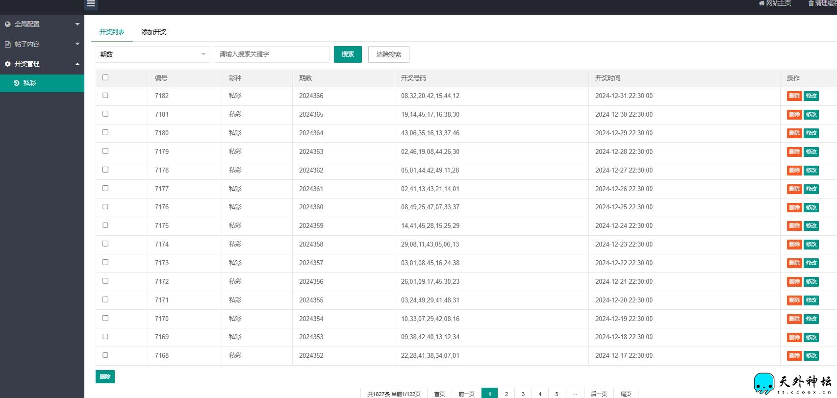Focus the search keyword input field

(272, 54)
